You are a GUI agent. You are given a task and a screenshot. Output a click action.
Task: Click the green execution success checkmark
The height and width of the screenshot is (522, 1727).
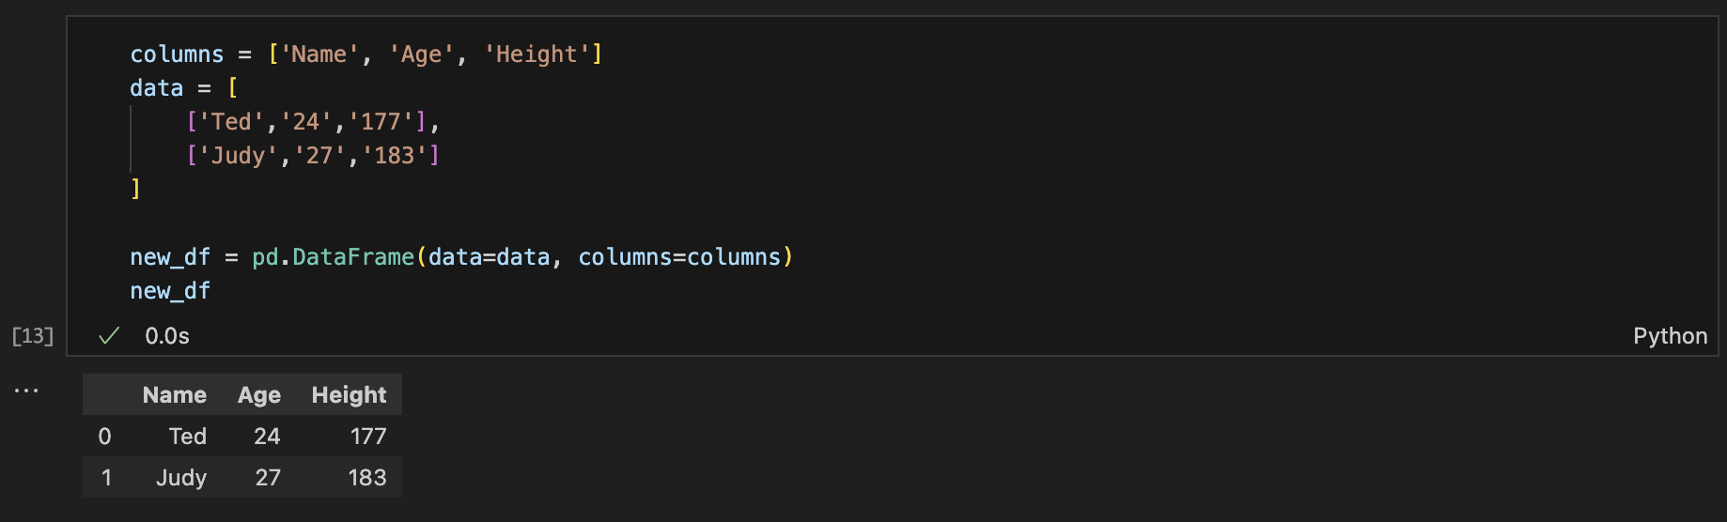coord(109,336)
